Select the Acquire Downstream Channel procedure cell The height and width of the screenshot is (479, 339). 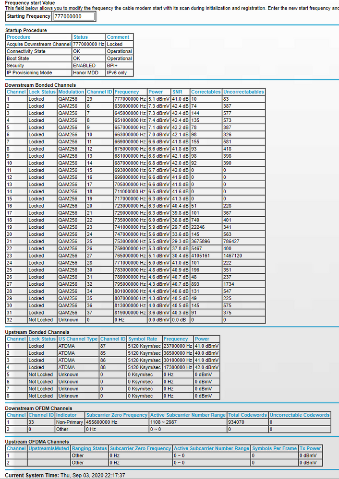pos(38,44)
